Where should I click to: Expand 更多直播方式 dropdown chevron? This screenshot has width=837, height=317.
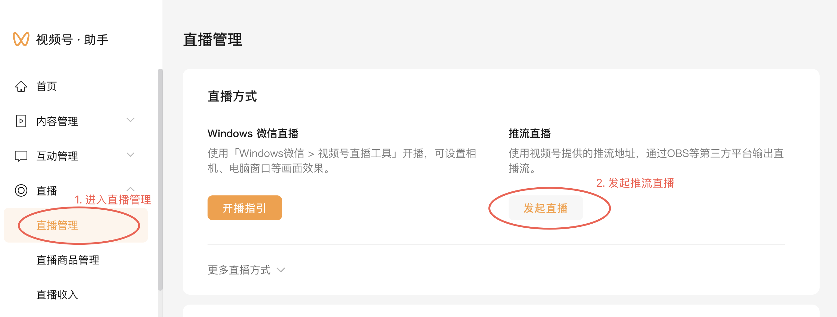coord(281,270)
